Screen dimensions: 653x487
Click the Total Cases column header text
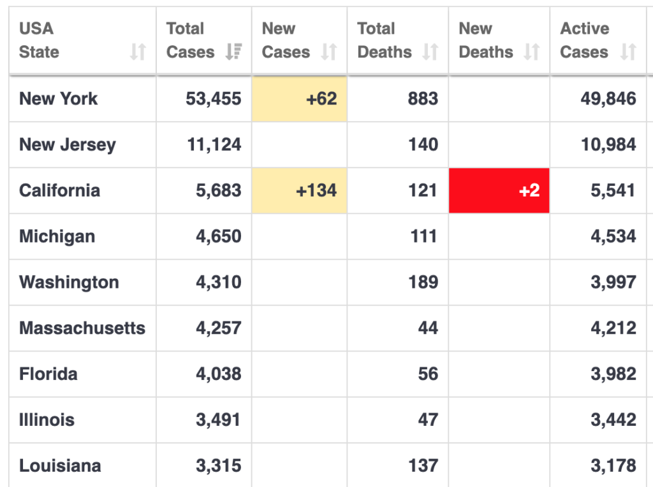click(x=189, y=40)
